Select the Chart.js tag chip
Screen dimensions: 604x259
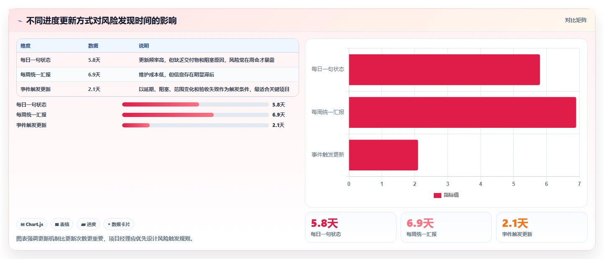(x=32, y=224)
